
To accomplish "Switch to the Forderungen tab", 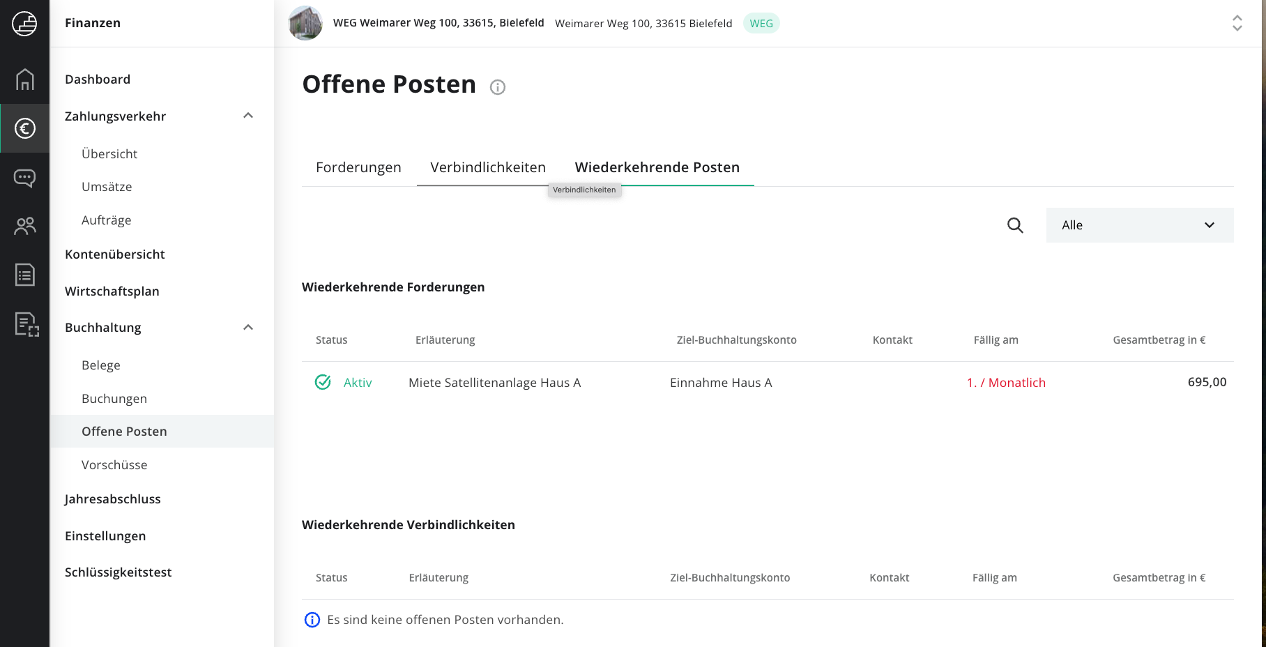I will pyautogui.click(x=358, y=167).
